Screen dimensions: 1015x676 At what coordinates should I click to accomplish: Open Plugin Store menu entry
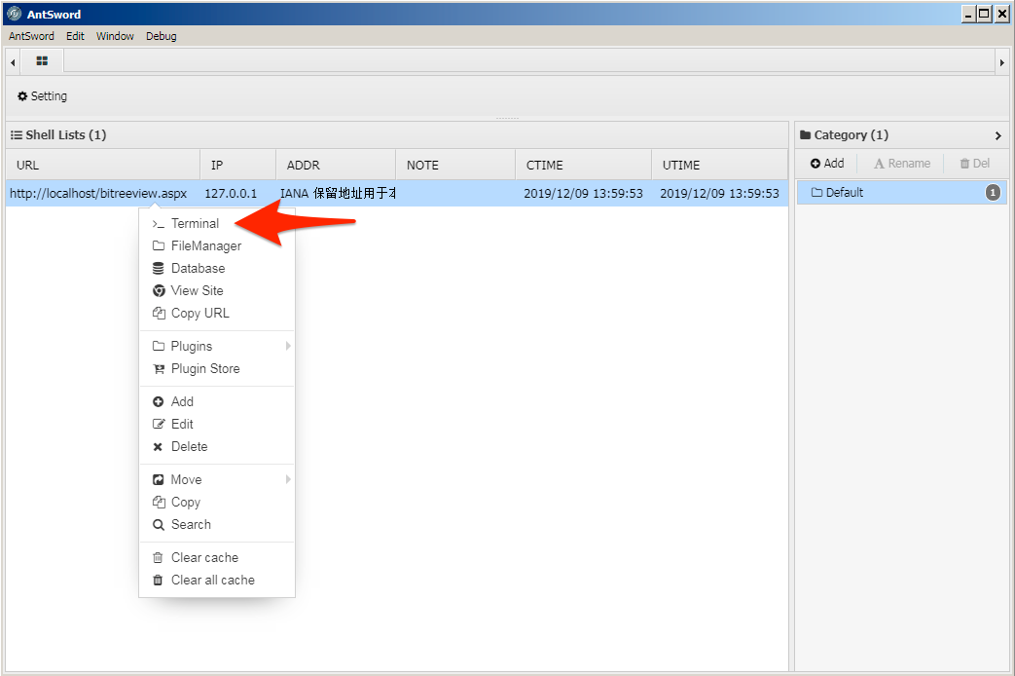pyautogui.click(x=216, y=369)
